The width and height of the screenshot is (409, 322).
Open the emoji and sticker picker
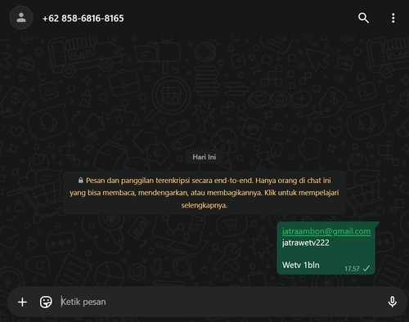(46, 302)
